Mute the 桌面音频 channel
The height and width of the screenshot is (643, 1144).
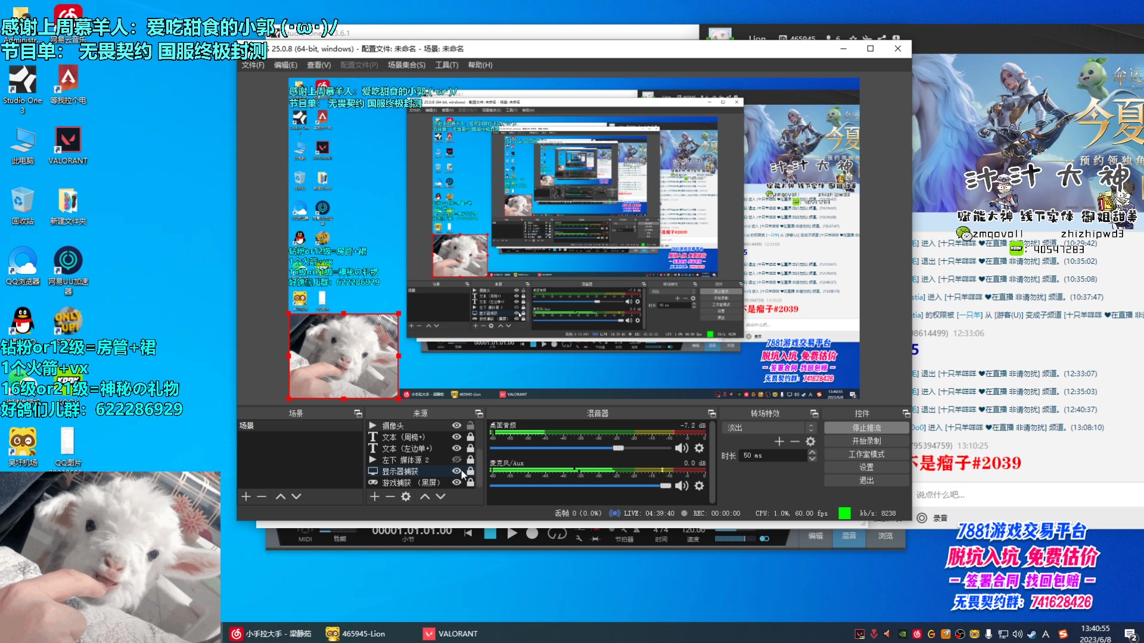click(x=682, y=448)
